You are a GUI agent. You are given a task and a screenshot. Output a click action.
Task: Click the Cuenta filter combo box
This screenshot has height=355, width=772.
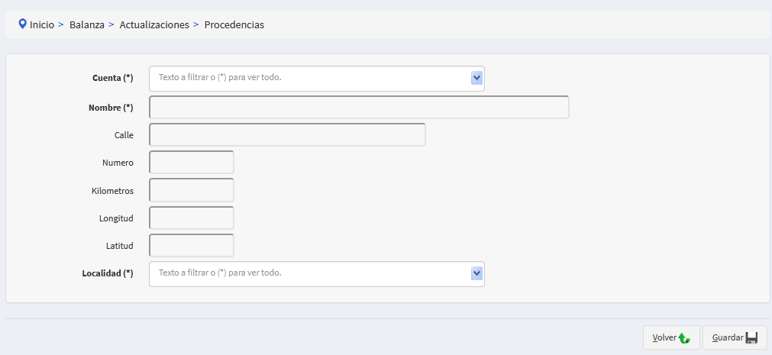tap(309, 78)
